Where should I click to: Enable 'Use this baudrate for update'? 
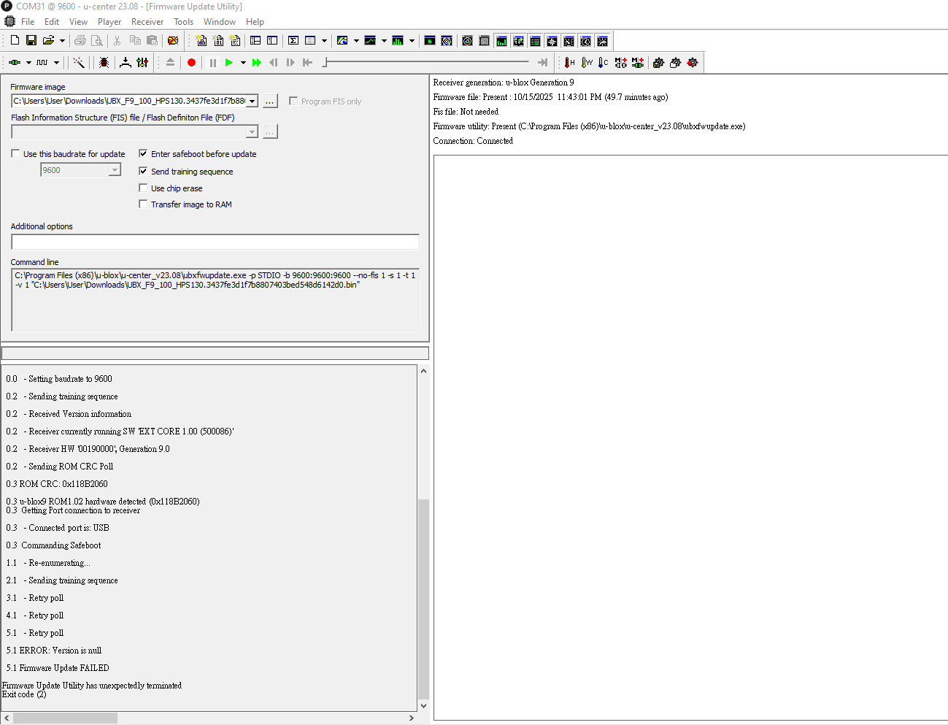coord(16,154)
